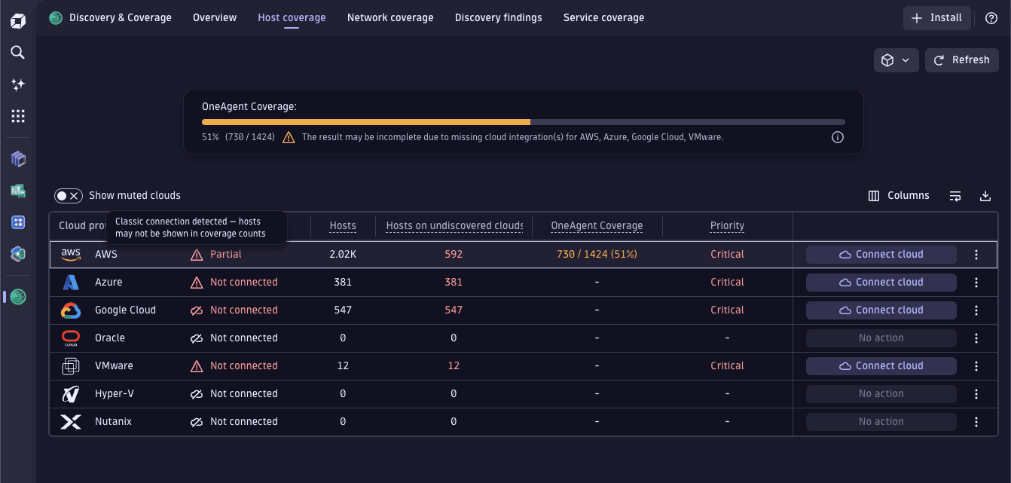
Task: Open the active Discovery & Coverage sidebar icon
Action: click(18, 297)
